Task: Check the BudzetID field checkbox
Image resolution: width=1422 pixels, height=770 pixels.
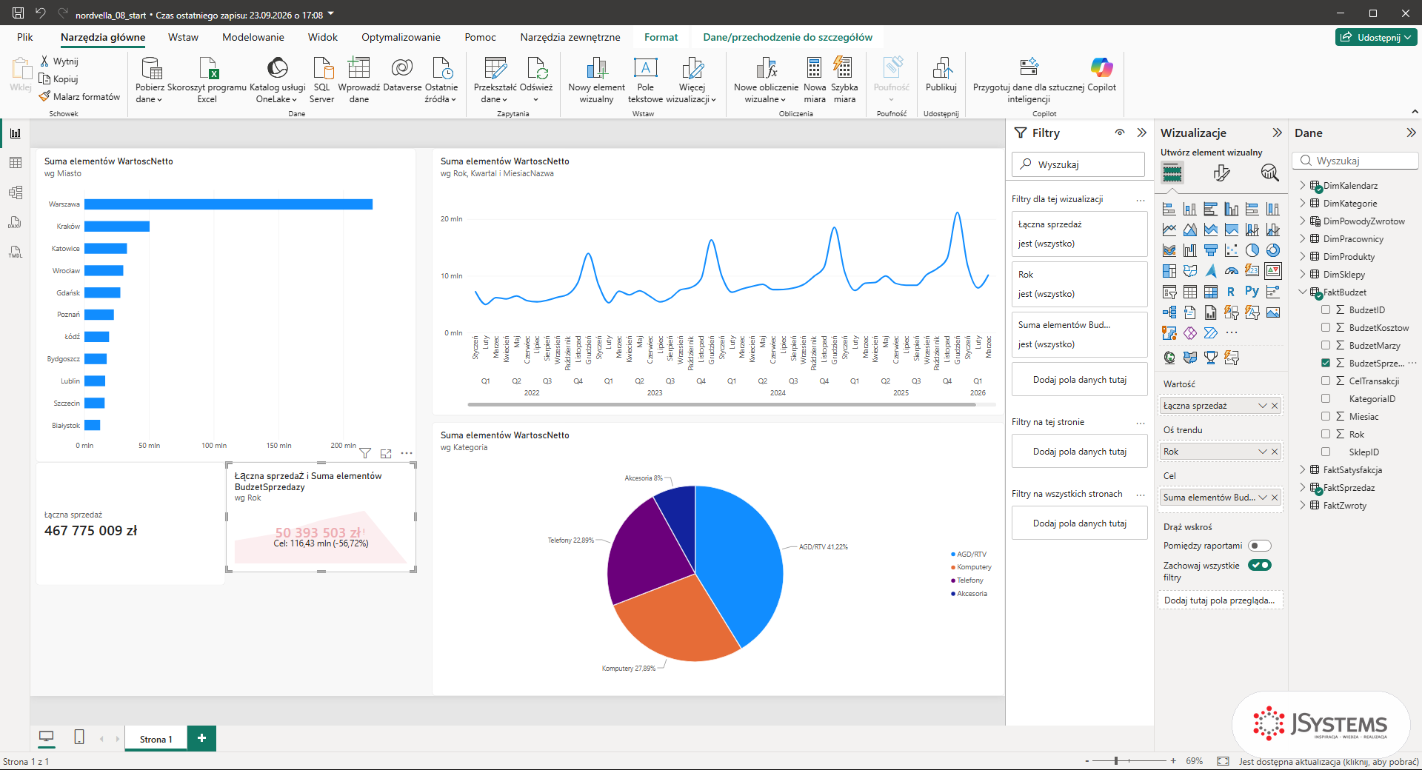Action: pos(1326,309)
